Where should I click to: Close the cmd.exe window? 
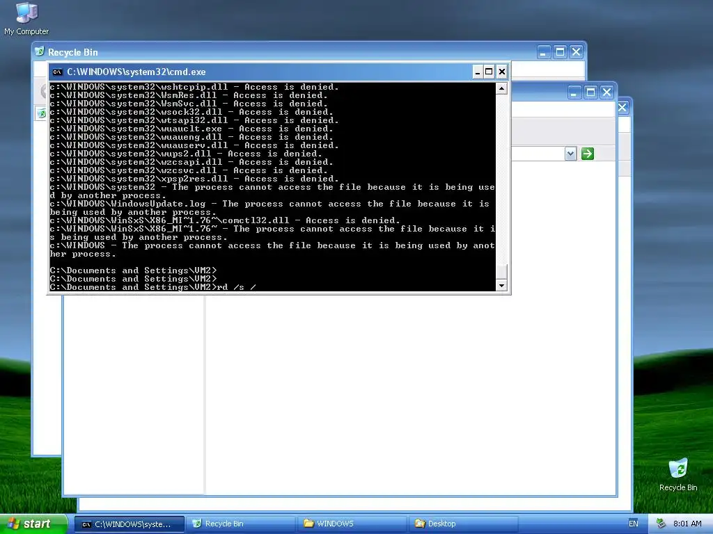502,72
